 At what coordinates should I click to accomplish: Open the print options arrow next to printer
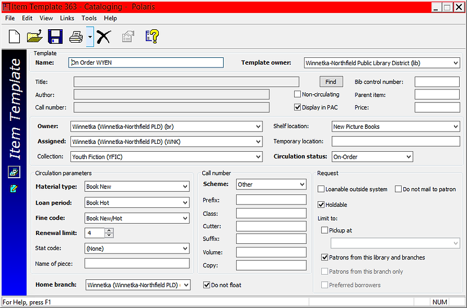click(x=90, y=37)
